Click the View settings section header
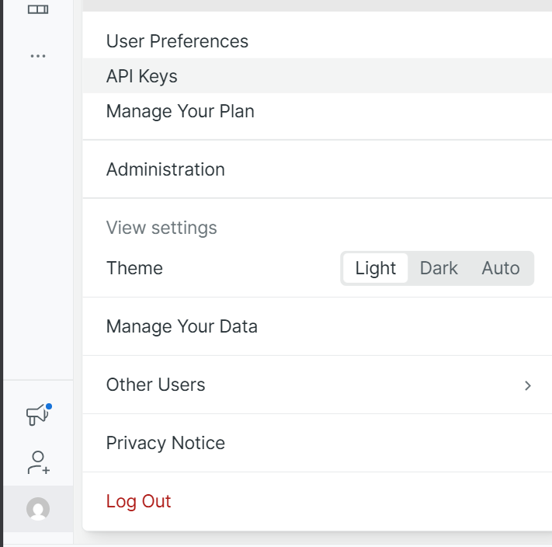This screenshot has width=552, height=547. point(161,228)
